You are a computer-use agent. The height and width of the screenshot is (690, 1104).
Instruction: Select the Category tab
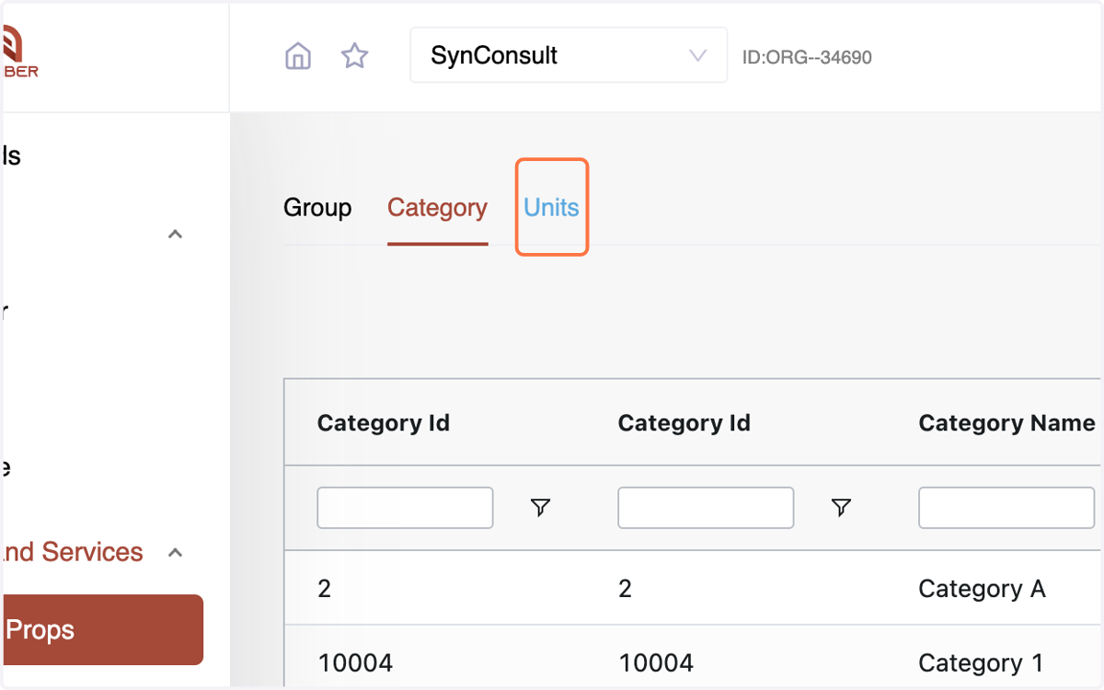click(x=437, y=208)
